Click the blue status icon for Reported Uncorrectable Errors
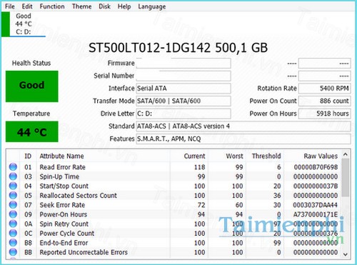This screenshot has width=357, height=265. [13, 252]
